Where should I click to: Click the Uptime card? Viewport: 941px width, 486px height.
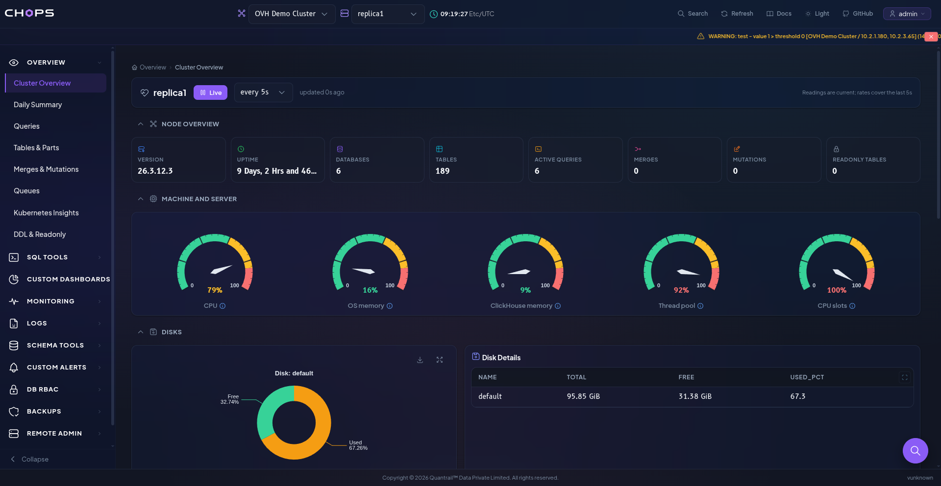278,160
